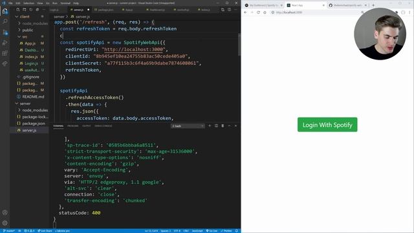Open server.js in explorer tree
The height and width of the screenshot is (233, 414).
(x=29, y=130)
